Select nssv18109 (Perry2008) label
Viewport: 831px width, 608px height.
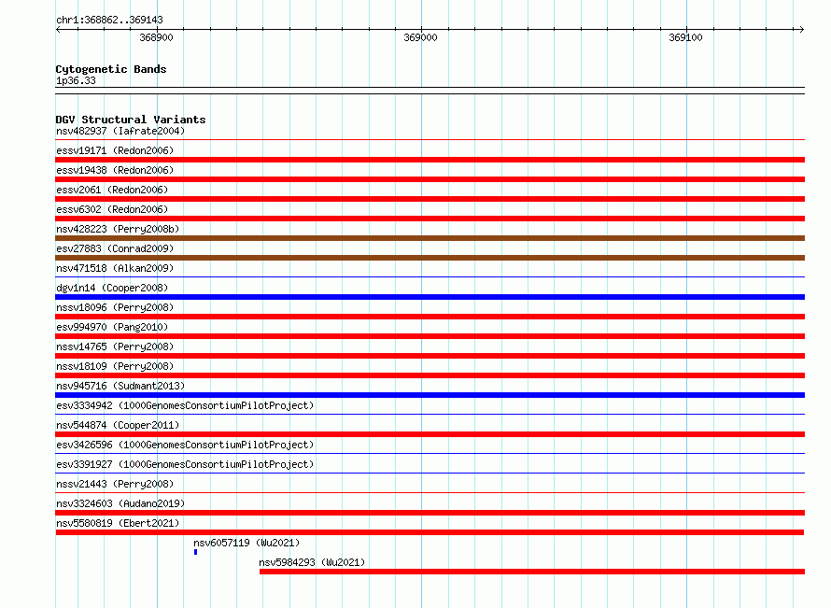(x=115, y=366)
